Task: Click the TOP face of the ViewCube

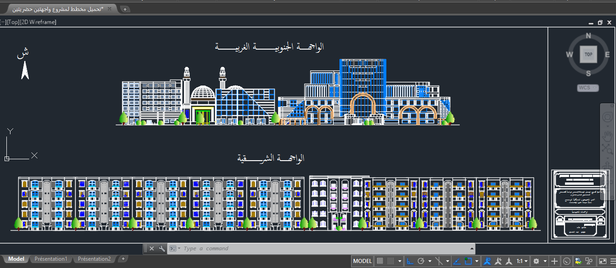Action: [588, 54]
